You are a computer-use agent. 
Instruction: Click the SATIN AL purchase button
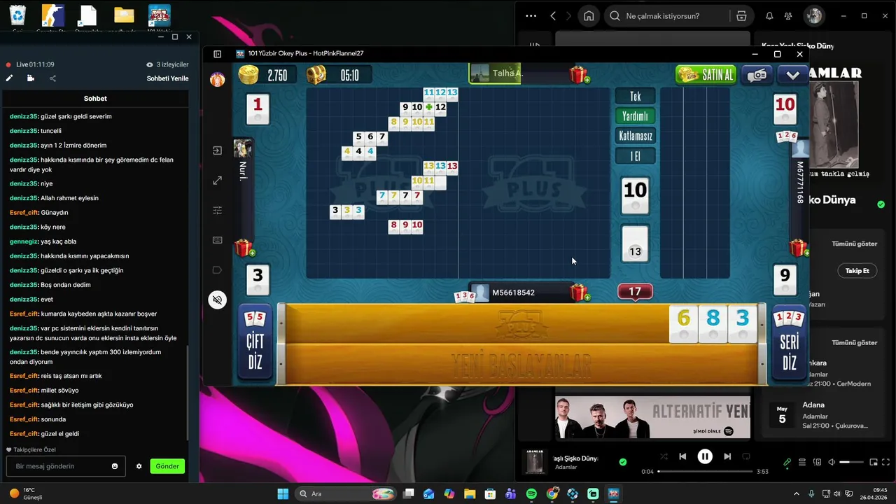(706, 74)
